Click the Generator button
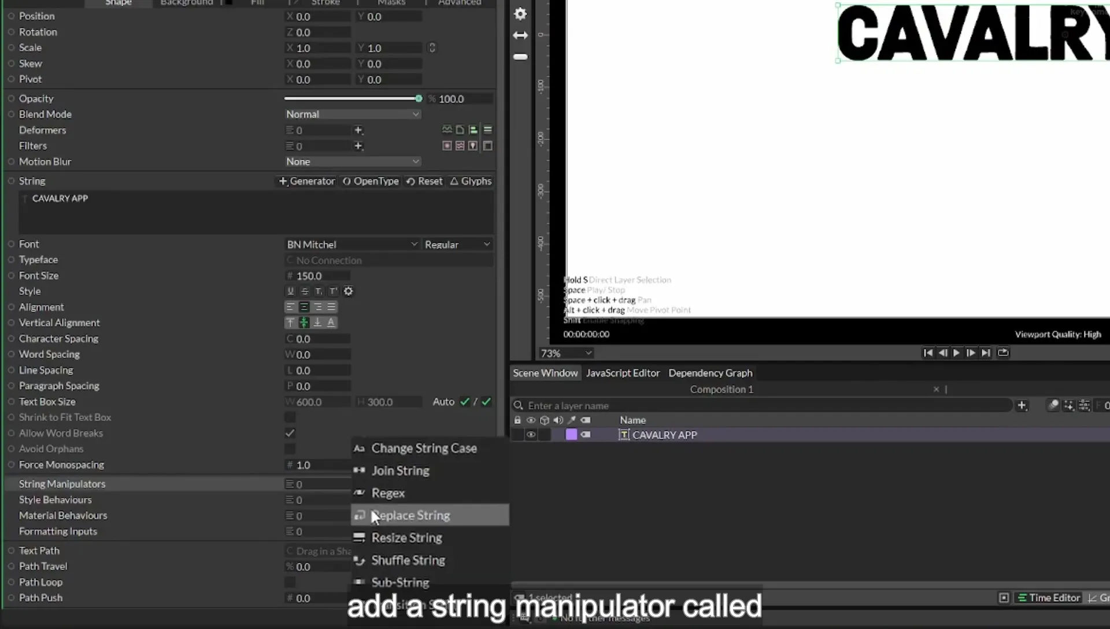 coord(307,181)
